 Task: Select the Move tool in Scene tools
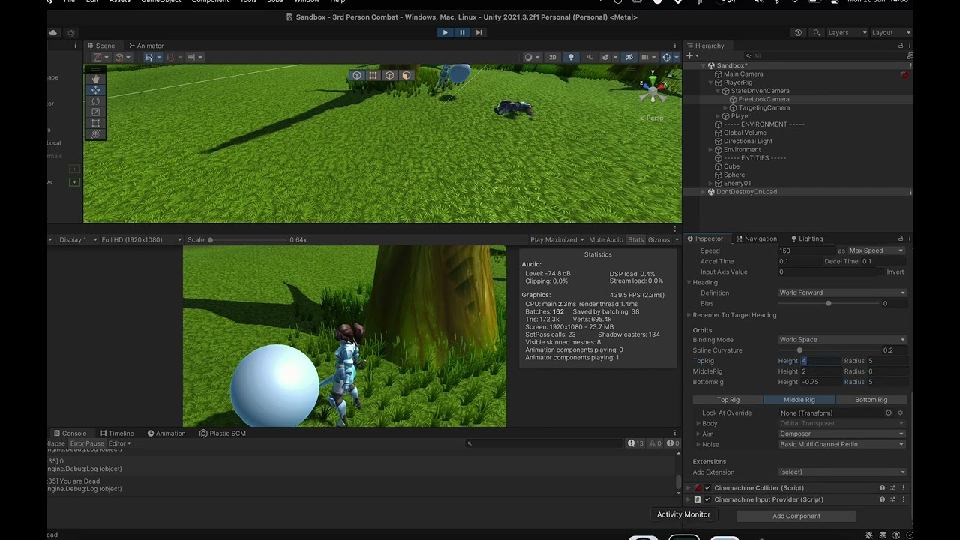click(95, 90)
